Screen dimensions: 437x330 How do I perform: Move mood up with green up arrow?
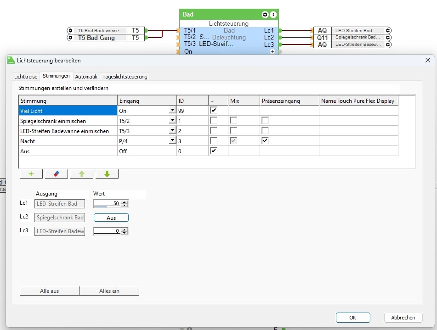click(x=82, y=174)
